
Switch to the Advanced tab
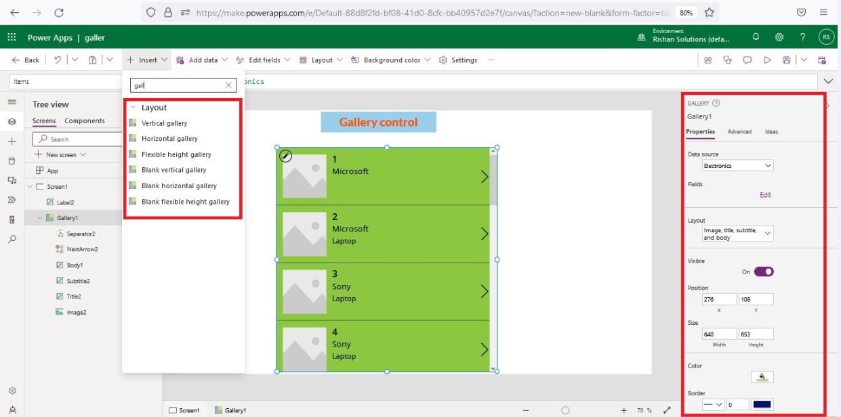click(739, 132)
